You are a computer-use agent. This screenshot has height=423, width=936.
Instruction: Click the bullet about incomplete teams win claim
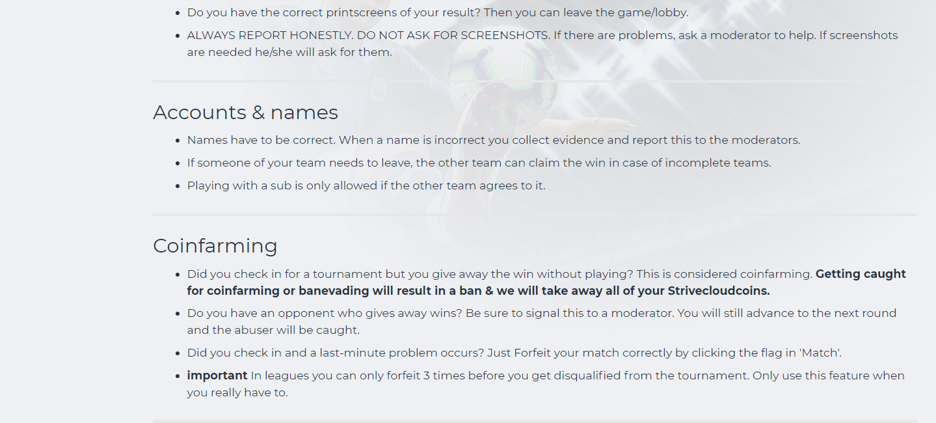click(x=479, y=163)
